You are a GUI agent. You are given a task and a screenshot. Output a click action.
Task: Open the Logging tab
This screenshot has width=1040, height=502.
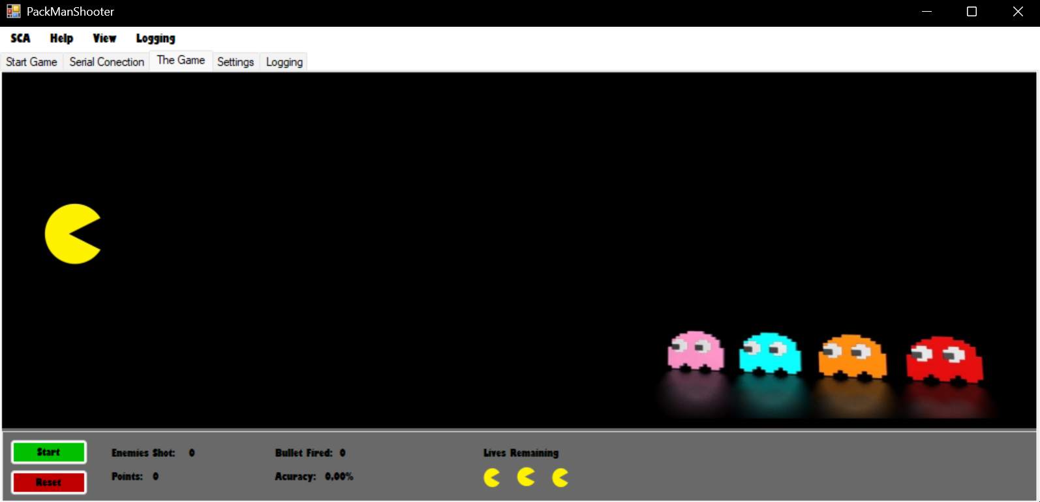pyautogui.click(x=284, y=62)
